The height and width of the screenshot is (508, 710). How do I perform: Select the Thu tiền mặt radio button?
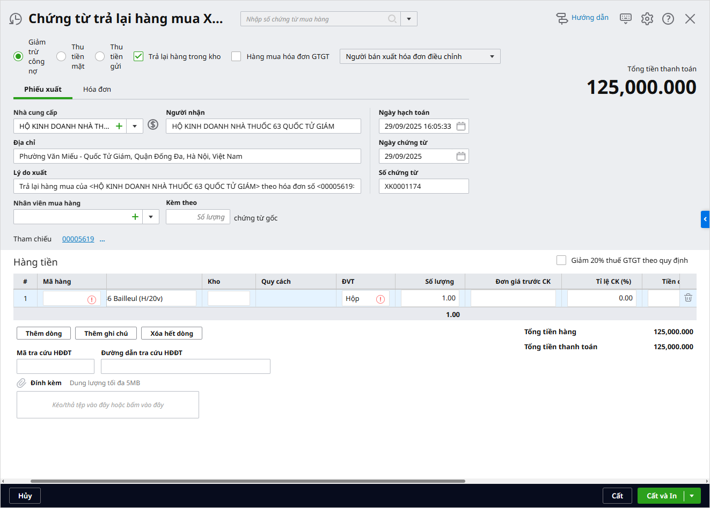pos(61,56)
